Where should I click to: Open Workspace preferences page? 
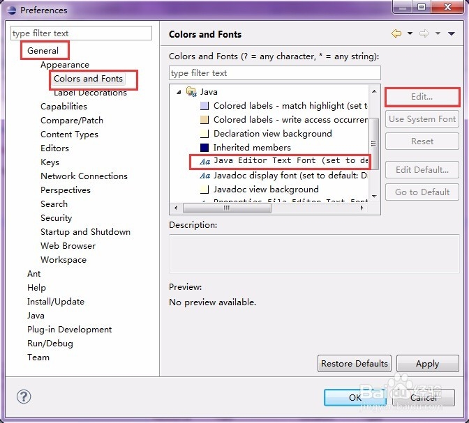click(64, 260)
